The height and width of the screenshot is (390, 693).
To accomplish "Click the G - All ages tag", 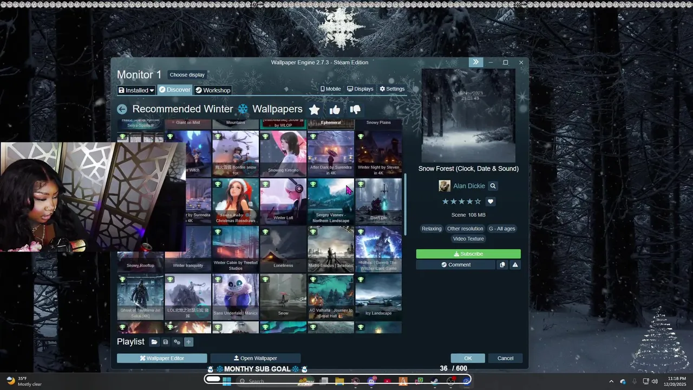I will tap(502, 229).
